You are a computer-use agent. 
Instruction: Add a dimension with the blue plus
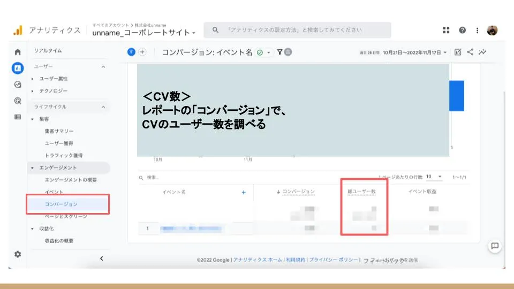(244, 192)
